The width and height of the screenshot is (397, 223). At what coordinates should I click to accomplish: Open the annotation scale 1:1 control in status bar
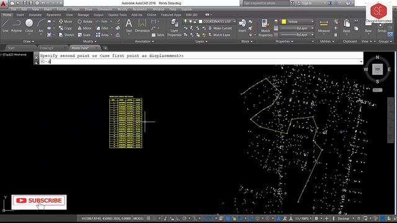click(303, 219)
